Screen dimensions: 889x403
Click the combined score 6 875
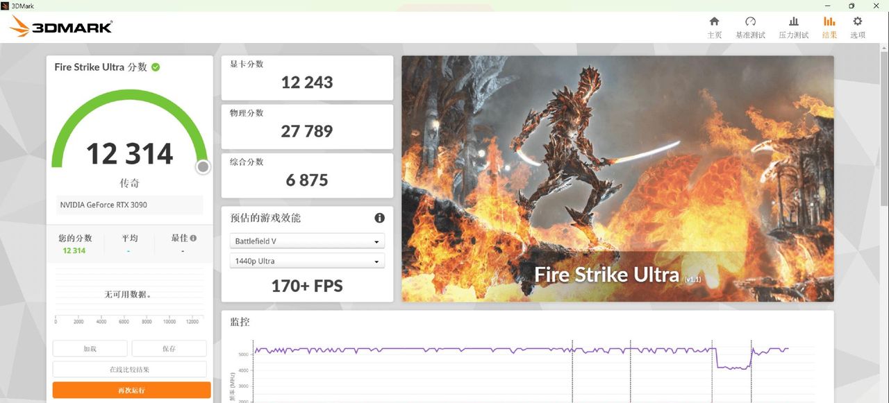pos(307,180)
